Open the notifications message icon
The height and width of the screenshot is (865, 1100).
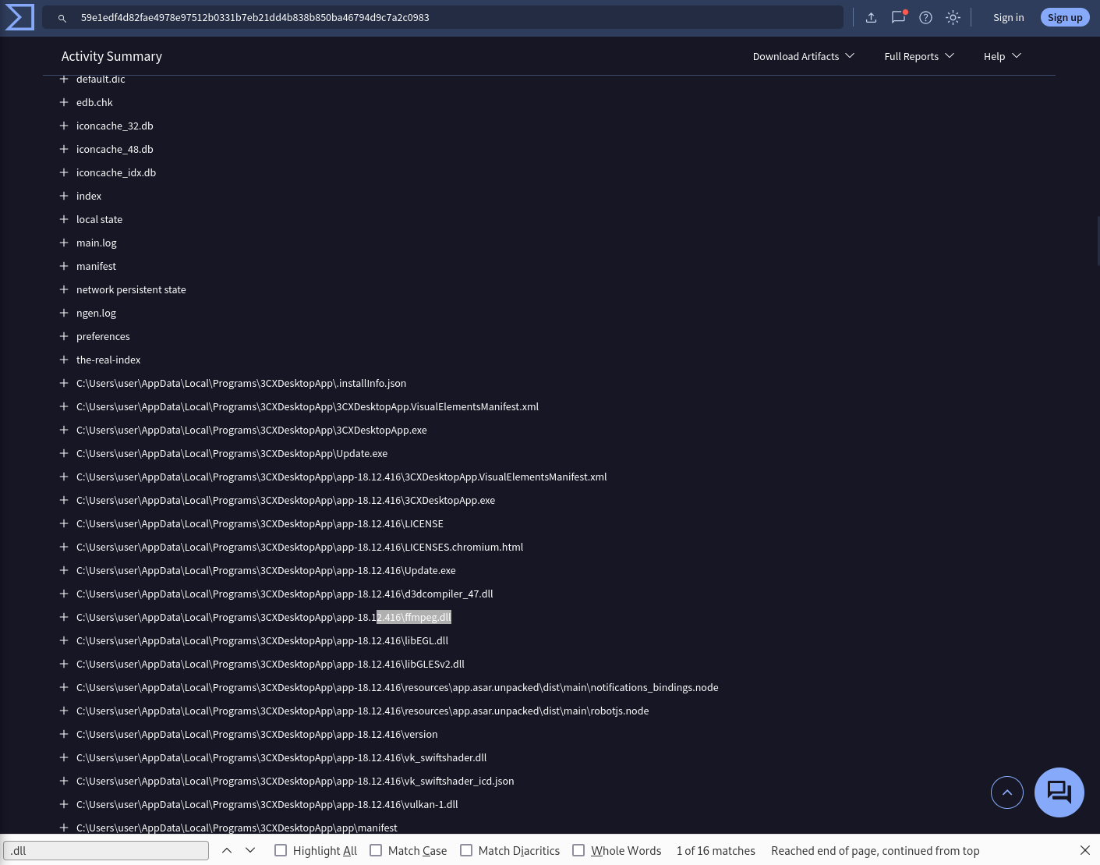pyautogui.click(x=898, y=17)
